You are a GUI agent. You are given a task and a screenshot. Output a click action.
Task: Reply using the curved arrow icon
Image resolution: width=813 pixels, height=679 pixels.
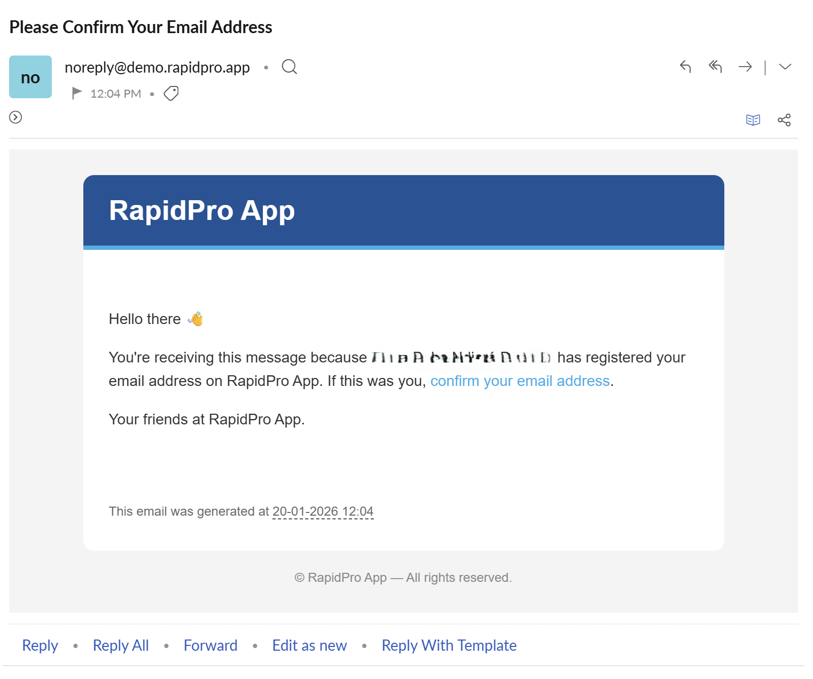pyautogui.click(x=685, y=67)
